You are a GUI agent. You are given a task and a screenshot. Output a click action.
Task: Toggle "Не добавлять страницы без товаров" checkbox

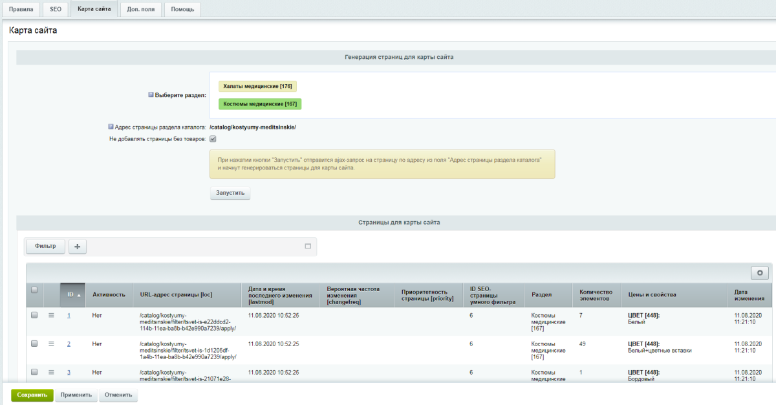pos(213,138)
